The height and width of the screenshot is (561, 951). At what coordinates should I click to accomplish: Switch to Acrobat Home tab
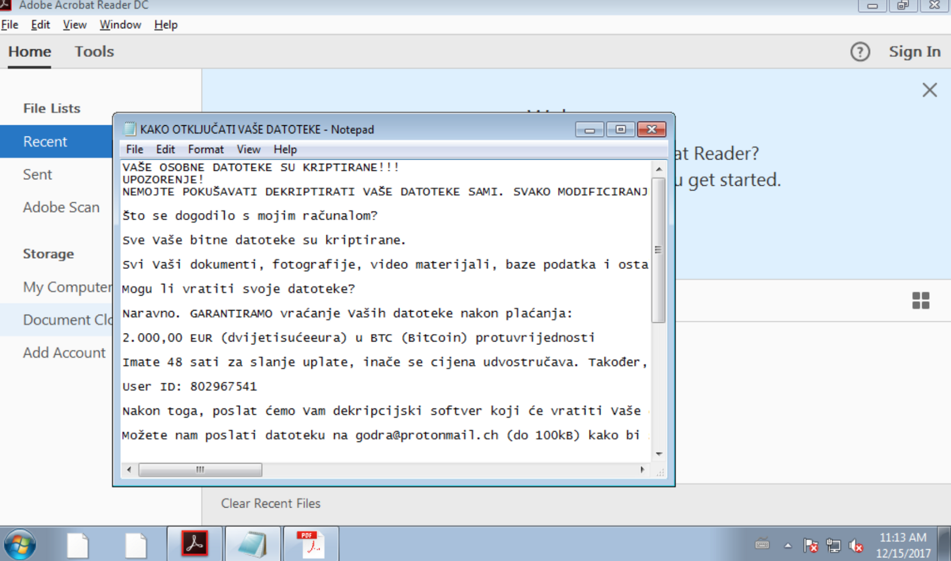[30, 52]
